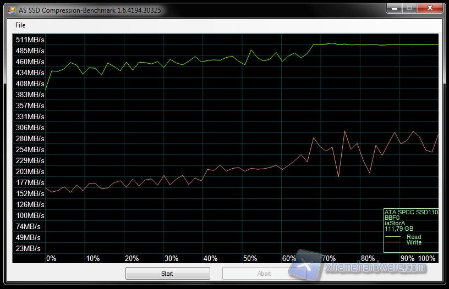Click the 100% mark on horizontal axis

point(427,258)
